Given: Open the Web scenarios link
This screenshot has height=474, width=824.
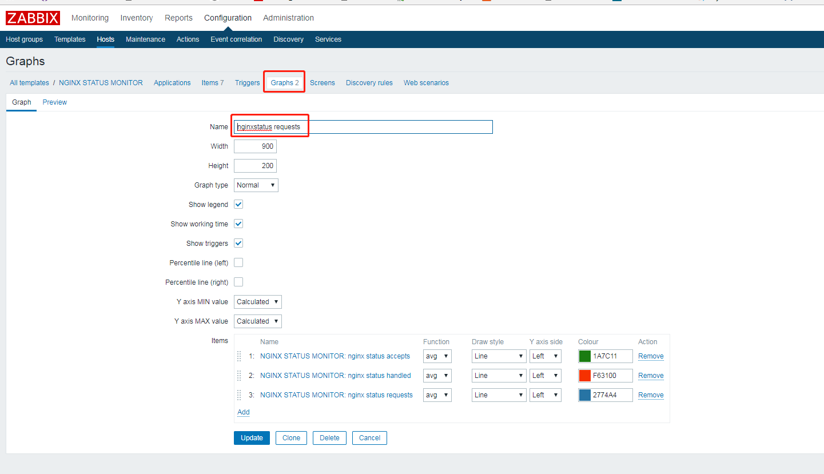Looking at the screenshot, I should 426,83.
